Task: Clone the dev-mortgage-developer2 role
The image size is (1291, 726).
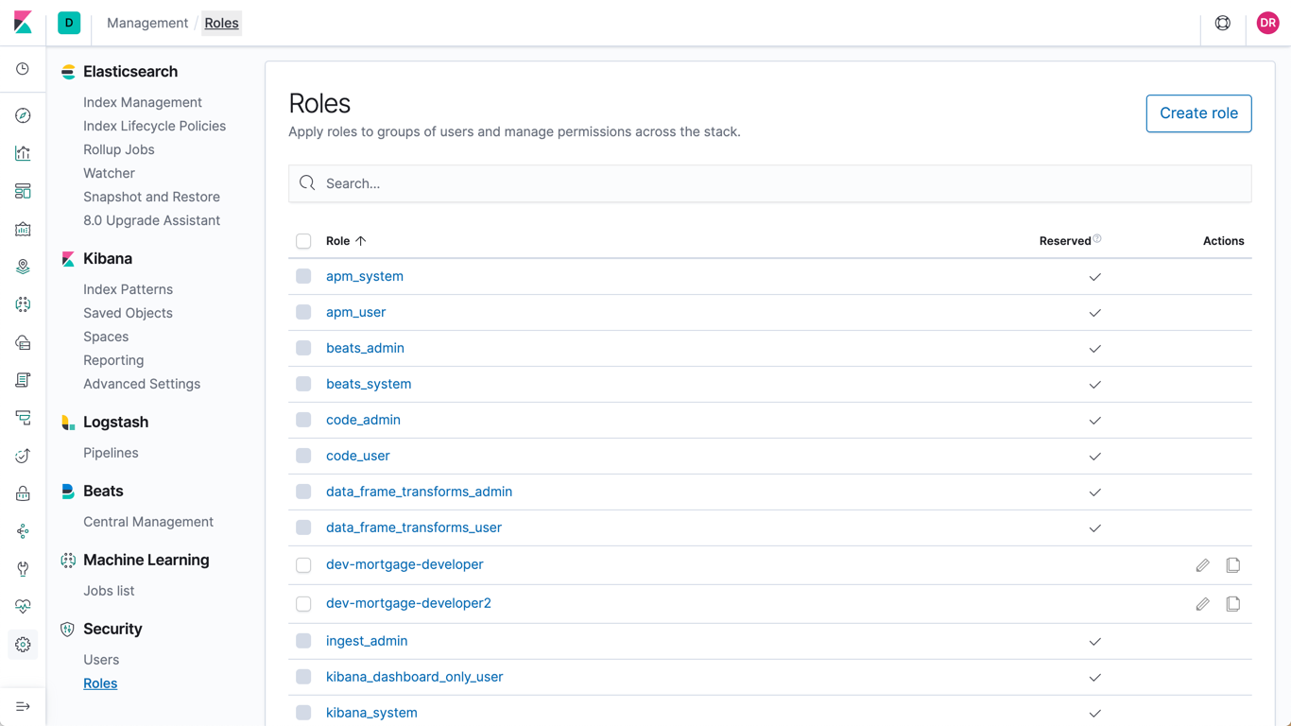Action: point(1233,604)
